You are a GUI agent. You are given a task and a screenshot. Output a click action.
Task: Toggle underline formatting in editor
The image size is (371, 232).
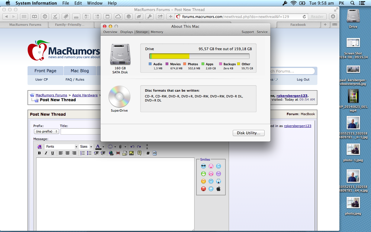pyautogui.click(x=52, y=153)
